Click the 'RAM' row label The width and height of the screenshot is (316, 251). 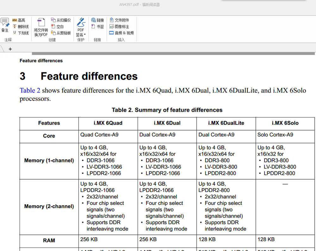(x=49, y=241)
